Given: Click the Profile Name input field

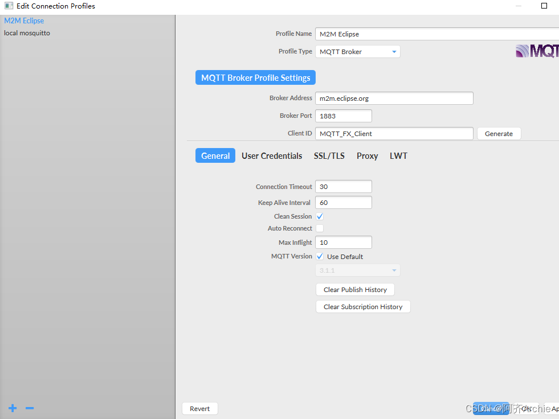Looking at the screenshot, I should 437,34.
